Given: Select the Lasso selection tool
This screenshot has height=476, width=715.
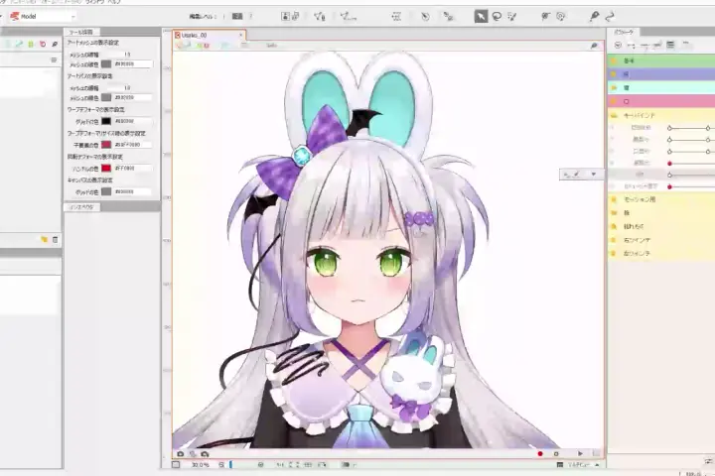Looking at the screenshot, I should (x=497, y=17).
